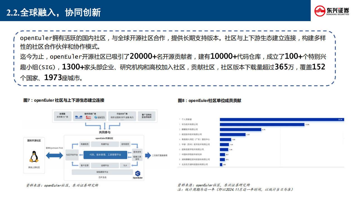Click the 处理器 多样算力厂商 box
The width and height of the screenshot is (357, 200).
coord(62,116)
